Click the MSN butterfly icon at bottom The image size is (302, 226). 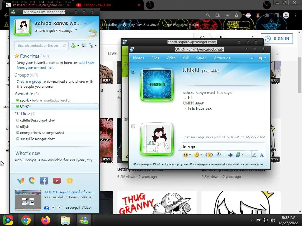click(x=20, y=181)
